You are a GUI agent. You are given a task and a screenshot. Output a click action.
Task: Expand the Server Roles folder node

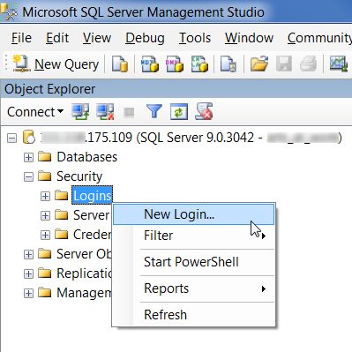coord(45,215)
